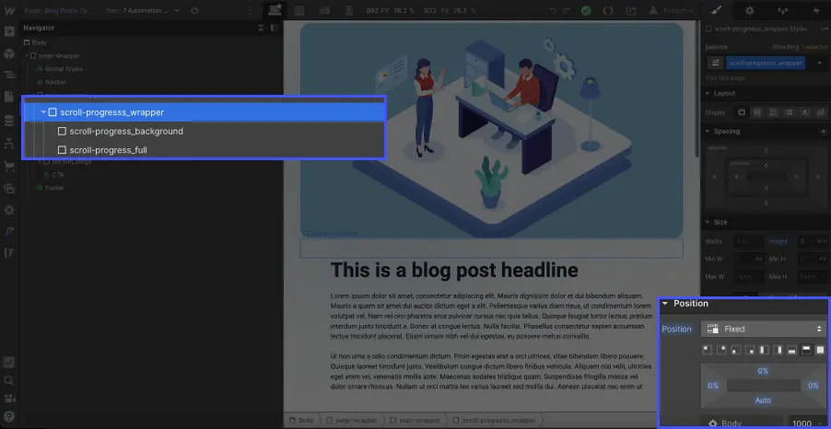Switch to mobile portrait breakpoint
This screenshot has width=831, height=429.
pyautogui.click(x=349, y=11)
